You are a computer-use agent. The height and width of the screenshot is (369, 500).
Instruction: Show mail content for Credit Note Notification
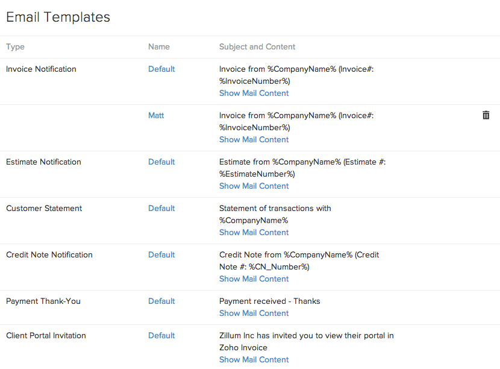point(254,279)
